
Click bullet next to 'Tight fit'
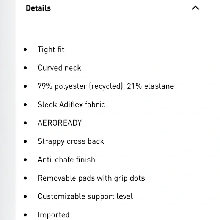click(25, 50)
